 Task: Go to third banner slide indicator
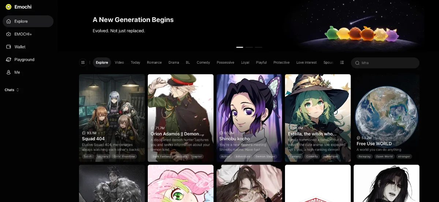(259, 47)
